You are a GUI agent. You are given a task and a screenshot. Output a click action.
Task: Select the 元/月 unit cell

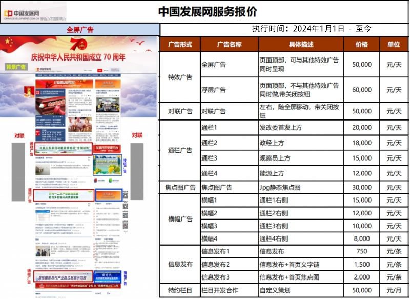tap(394, 290)
